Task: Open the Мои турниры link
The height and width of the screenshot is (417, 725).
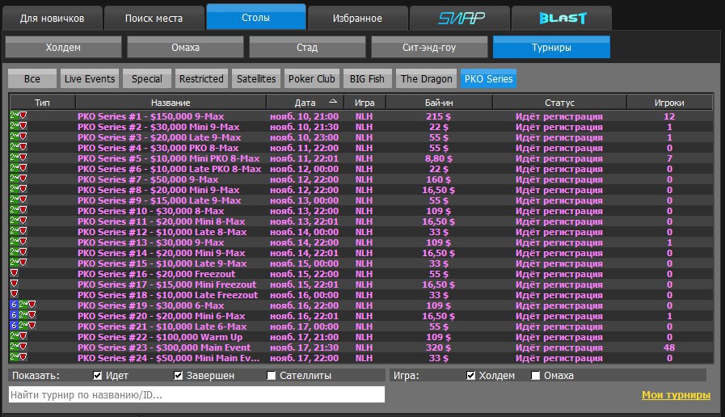Action: 676,395
